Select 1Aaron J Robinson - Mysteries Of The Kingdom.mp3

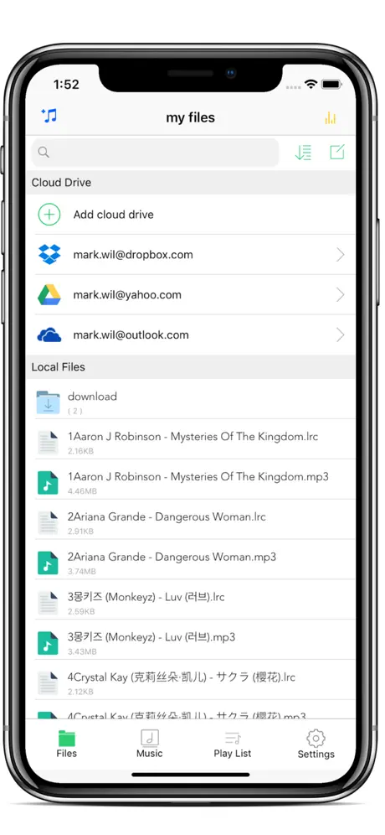pos(198,477)
